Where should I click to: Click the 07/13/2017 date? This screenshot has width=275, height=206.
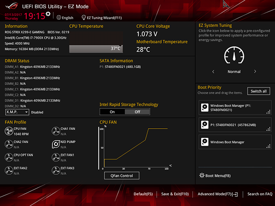13,15
